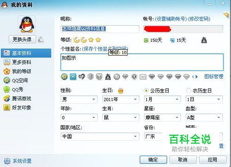Open the 性别 dropdown showing 男
Screen dimensions: 231x167
tap(79, 99)
